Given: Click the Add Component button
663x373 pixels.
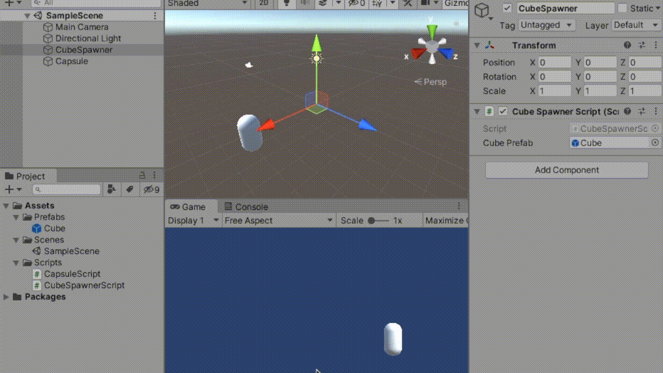Looking at the screenshot, I should (x=567, y=170).
